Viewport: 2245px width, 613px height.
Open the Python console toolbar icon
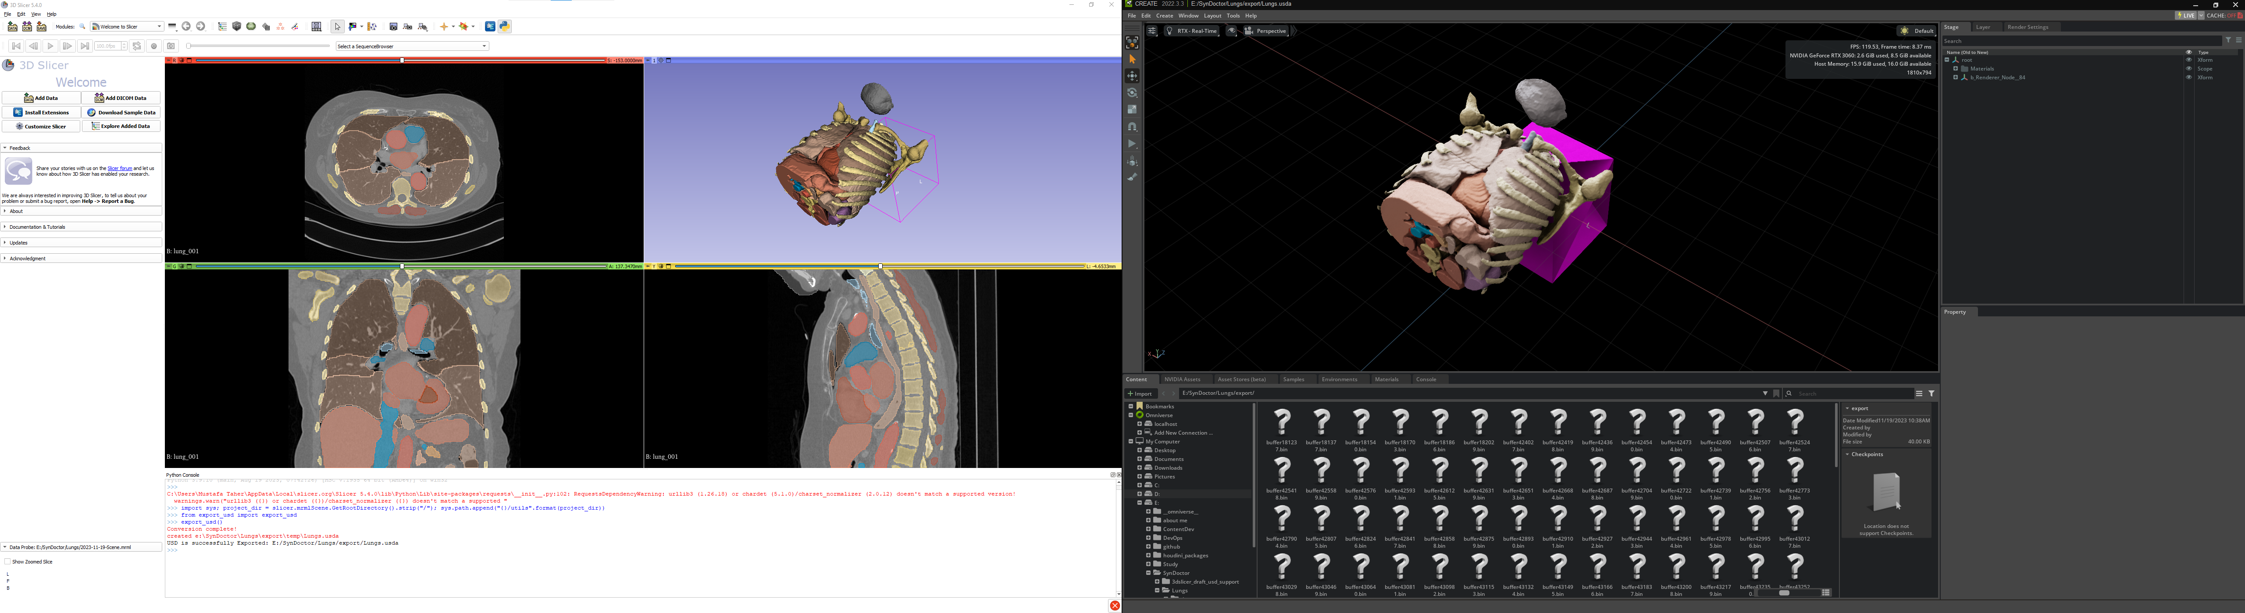[x=505, y=27]
